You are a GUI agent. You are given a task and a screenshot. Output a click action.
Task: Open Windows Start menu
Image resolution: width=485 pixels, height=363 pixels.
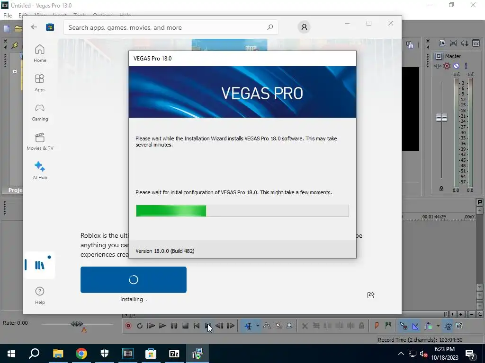tap(11, 354)
